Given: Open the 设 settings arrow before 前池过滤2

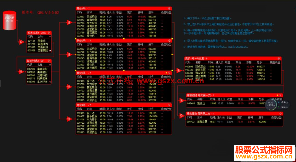Looking at the screenshot, I should 21,72.
